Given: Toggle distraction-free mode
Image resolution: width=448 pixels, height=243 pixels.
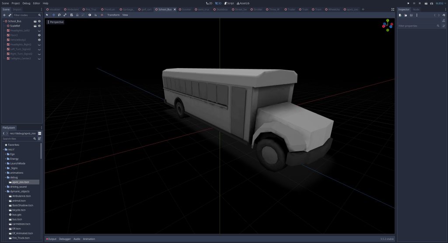Looking at the screenshot, I should [392, 9].
